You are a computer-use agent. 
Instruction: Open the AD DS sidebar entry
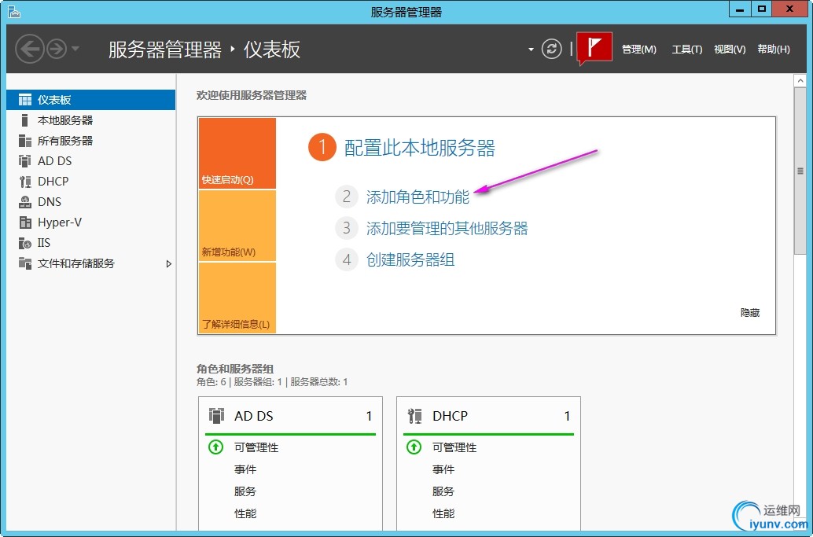click(90, 160)
